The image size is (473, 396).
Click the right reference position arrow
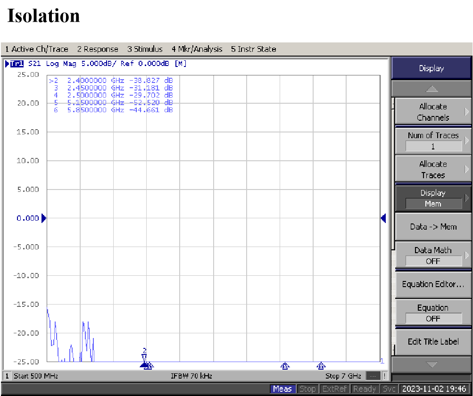coord(383,218)
